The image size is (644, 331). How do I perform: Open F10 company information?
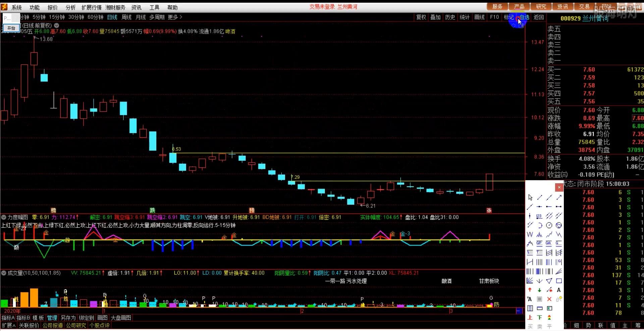pos(494,17)
